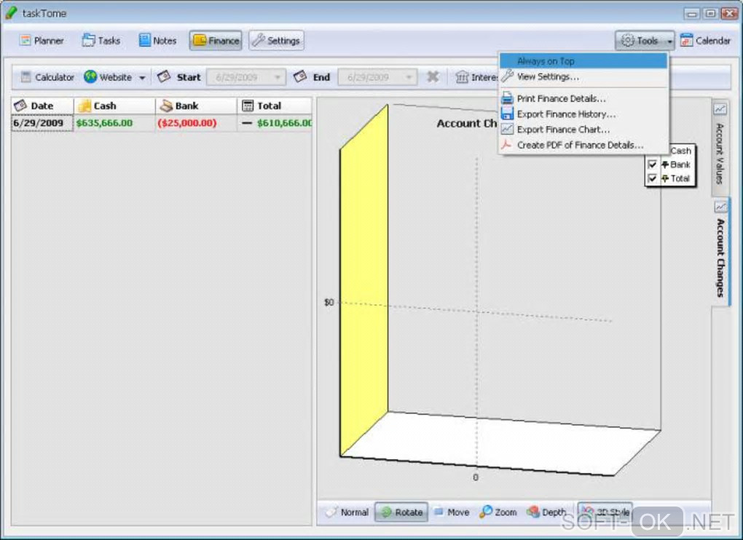
Task: Select the Move chart mode
Action: [452, 512]
